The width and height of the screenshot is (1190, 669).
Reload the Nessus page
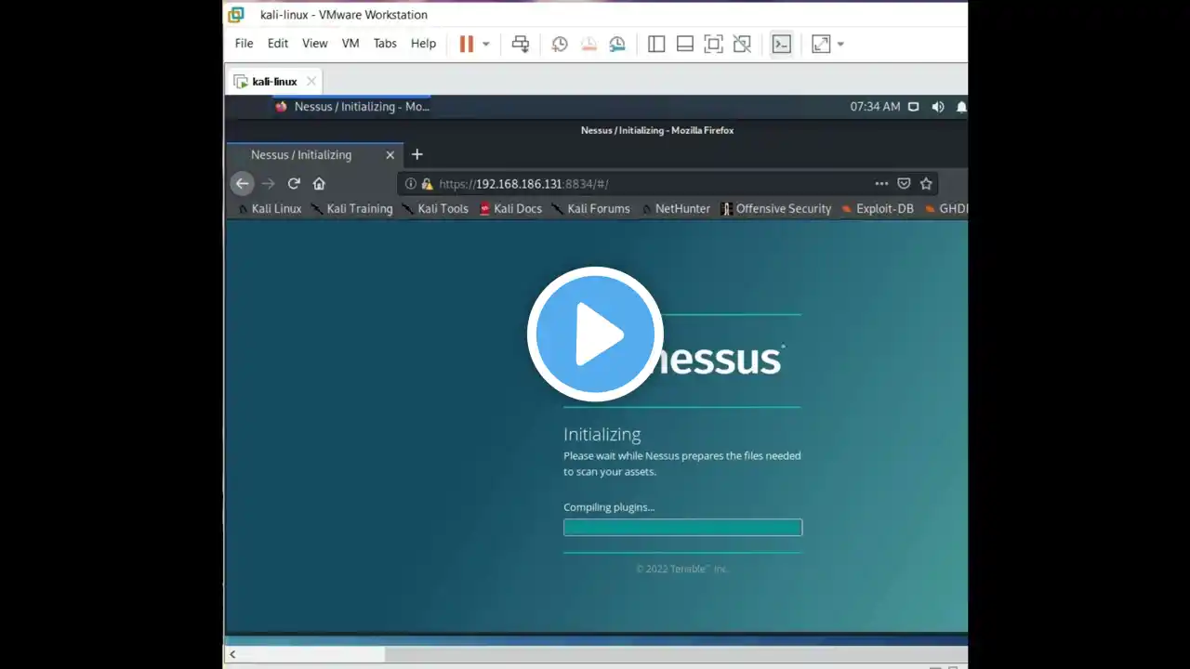[294, 183]
